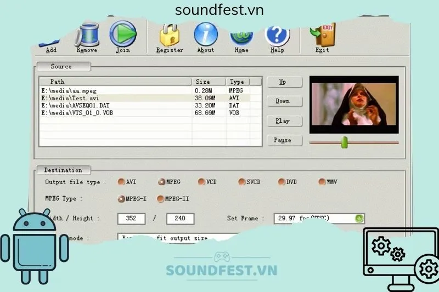Select the E:\media\aa.mpeg row
This screenshot has height=292, width=439.
coord(145,91)
